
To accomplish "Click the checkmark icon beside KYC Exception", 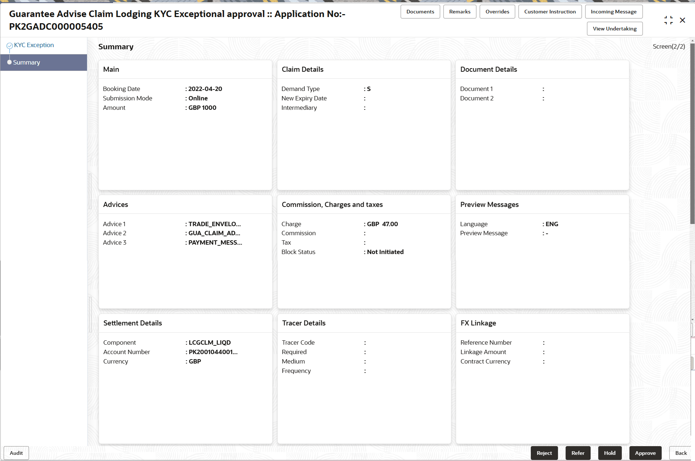I will tap(10, 45).
